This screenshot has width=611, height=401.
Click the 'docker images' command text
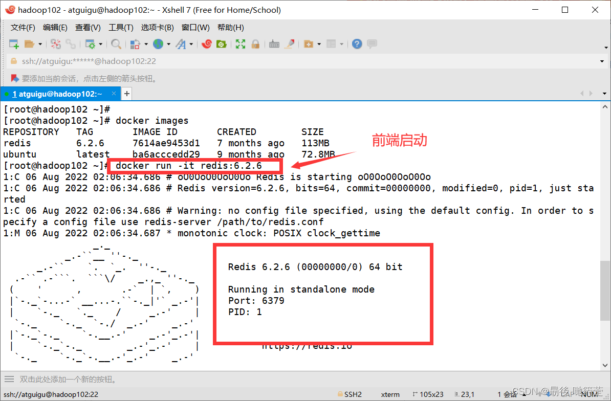(152, 121)
